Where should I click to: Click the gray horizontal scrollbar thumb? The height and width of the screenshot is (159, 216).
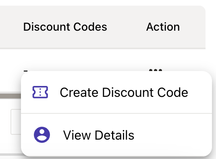pyautogui.click(x=10, y=96)
